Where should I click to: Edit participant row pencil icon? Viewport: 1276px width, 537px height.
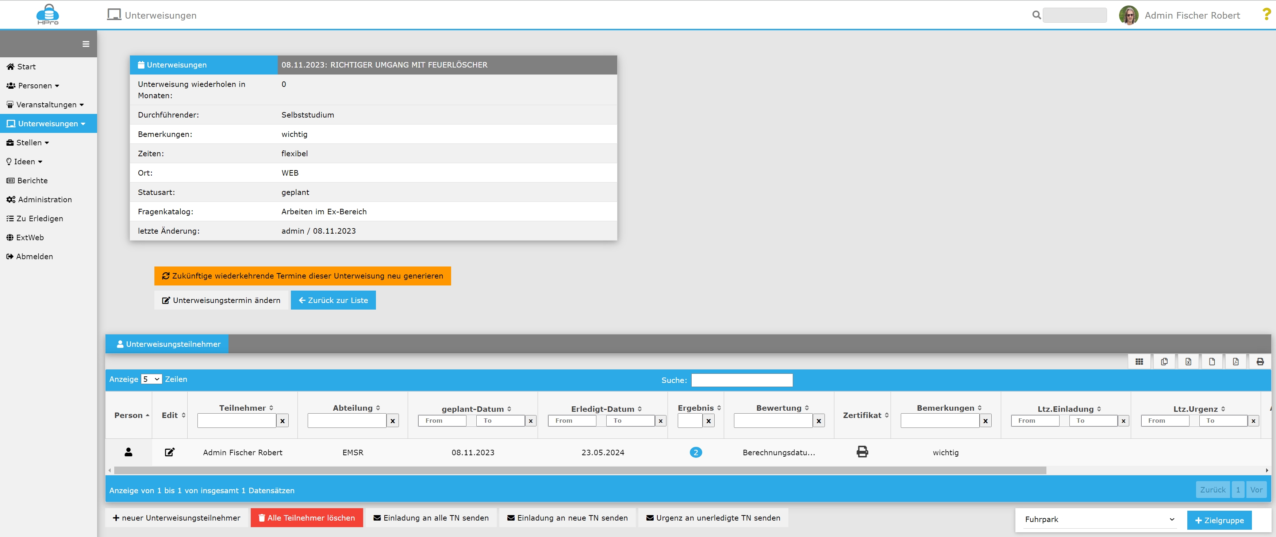point(169,452)
